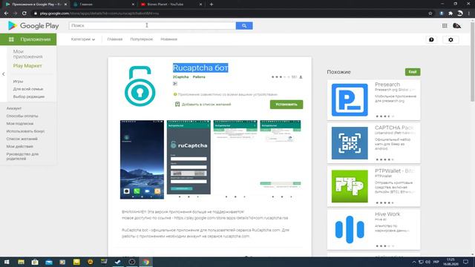The height and width of the screenshot is (267, 475).
Task: Open Руководство для родителей link
Action: pyautogui.click(x=22, y=156)
